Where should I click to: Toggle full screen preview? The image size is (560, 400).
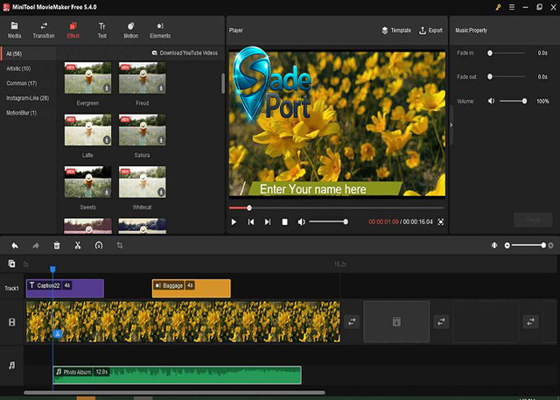(x=441, y=221)
